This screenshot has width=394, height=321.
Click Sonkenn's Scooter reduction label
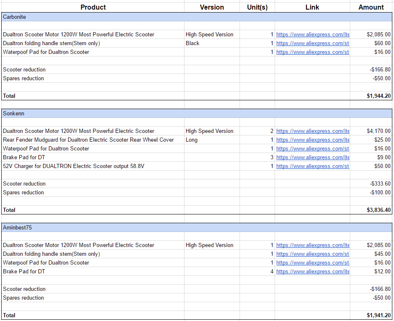click(24, 183)
